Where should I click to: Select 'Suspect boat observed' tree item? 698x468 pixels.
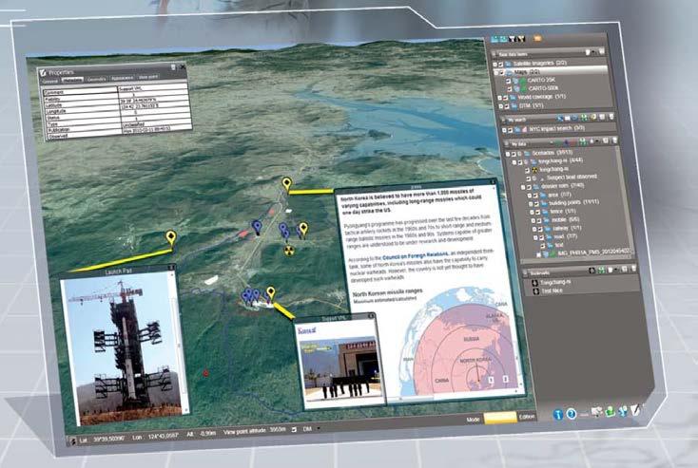click(572, 177)
